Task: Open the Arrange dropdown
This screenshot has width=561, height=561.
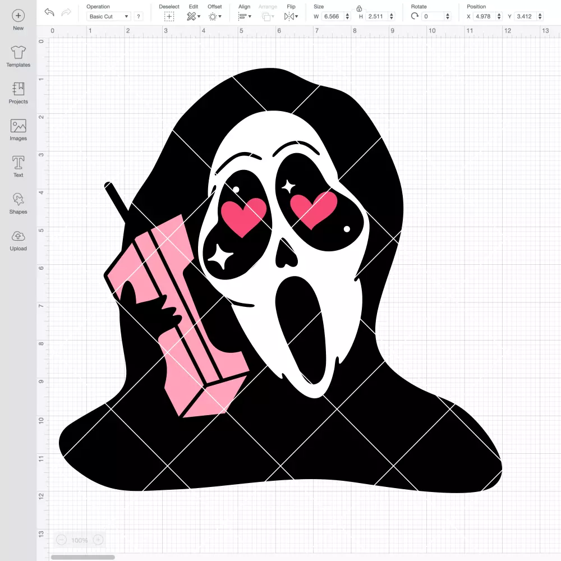Action: point(268,16)
